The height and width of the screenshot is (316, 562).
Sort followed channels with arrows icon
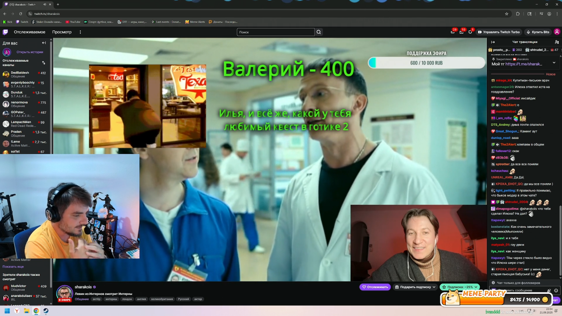[x=44, y=63]
